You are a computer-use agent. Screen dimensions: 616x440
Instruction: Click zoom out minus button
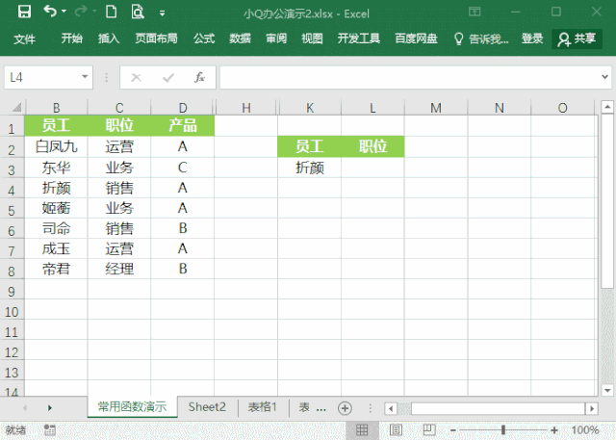452,430
